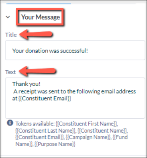This screenshot has height=158, width=147.
Task: Click the 'A receipt was sent' line
Action: coord(74,91)
